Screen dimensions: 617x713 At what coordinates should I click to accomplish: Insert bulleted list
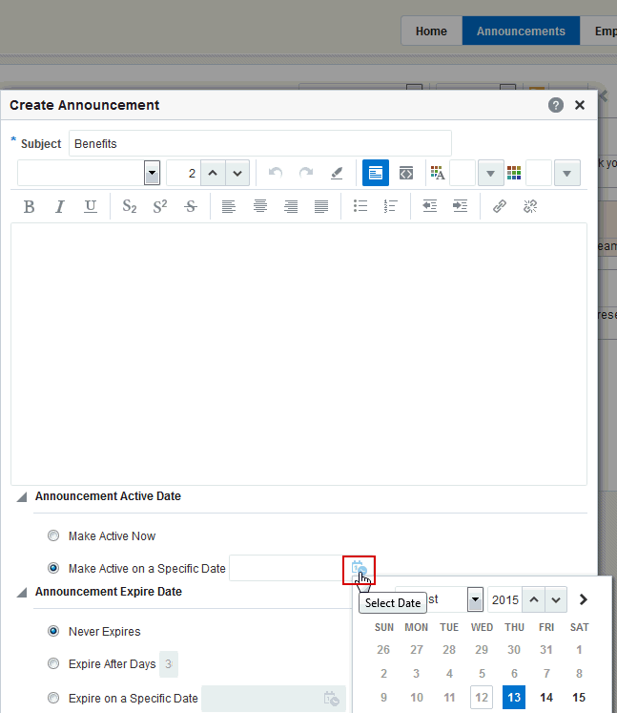click(360, 206)
